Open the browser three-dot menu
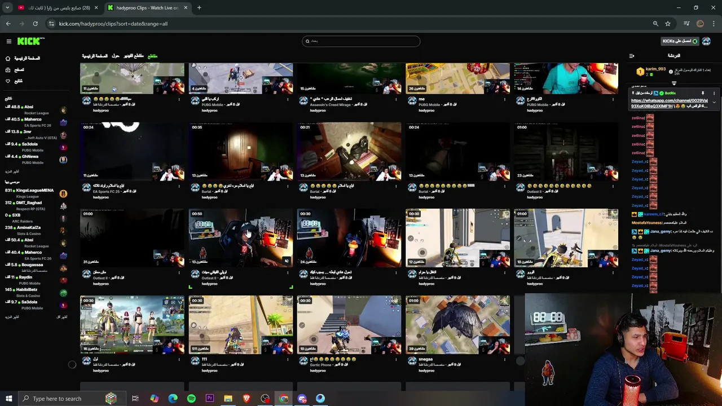 tap(714, 24)
